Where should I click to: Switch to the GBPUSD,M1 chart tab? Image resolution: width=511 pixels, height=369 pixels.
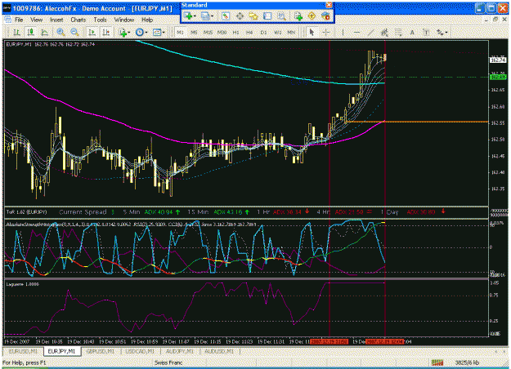pyautogui.click(x=101, y=351)
